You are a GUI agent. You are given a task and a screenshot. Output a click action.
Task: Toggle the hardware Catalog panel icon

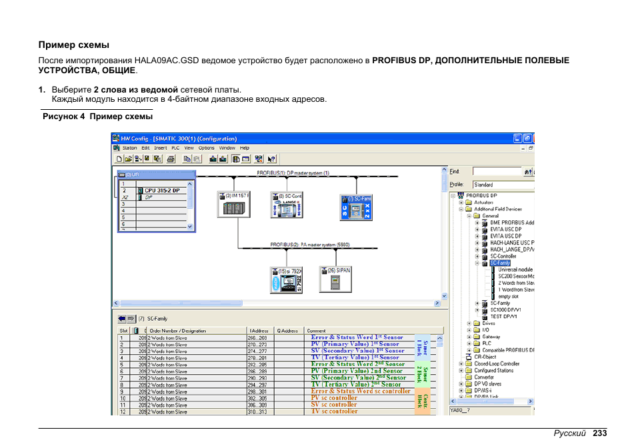click(x=235, y=158)
